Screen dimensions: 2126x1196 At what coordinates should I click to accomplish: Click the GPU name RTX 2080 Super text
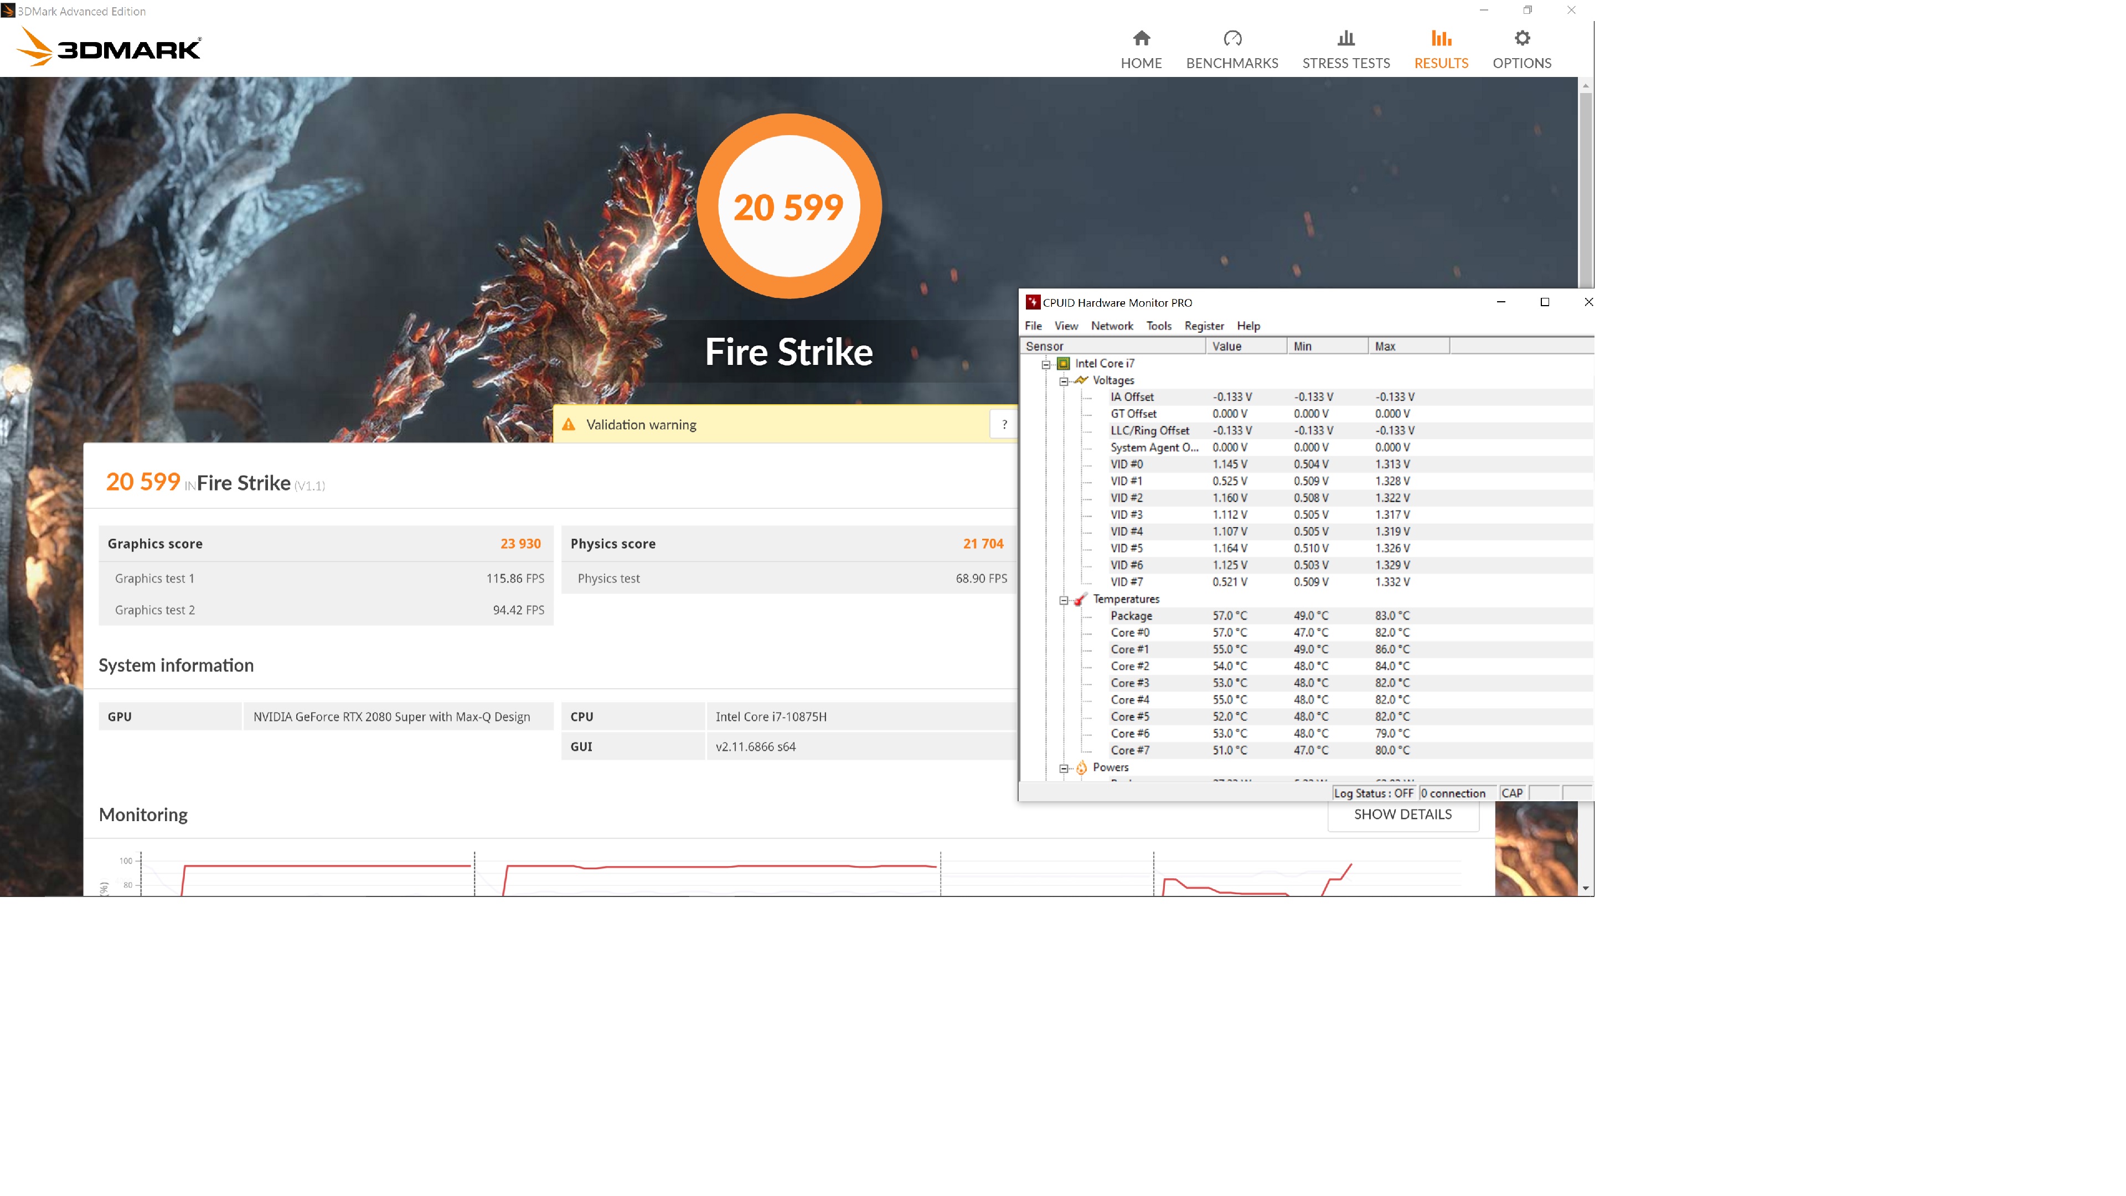[x=391, y=716]
